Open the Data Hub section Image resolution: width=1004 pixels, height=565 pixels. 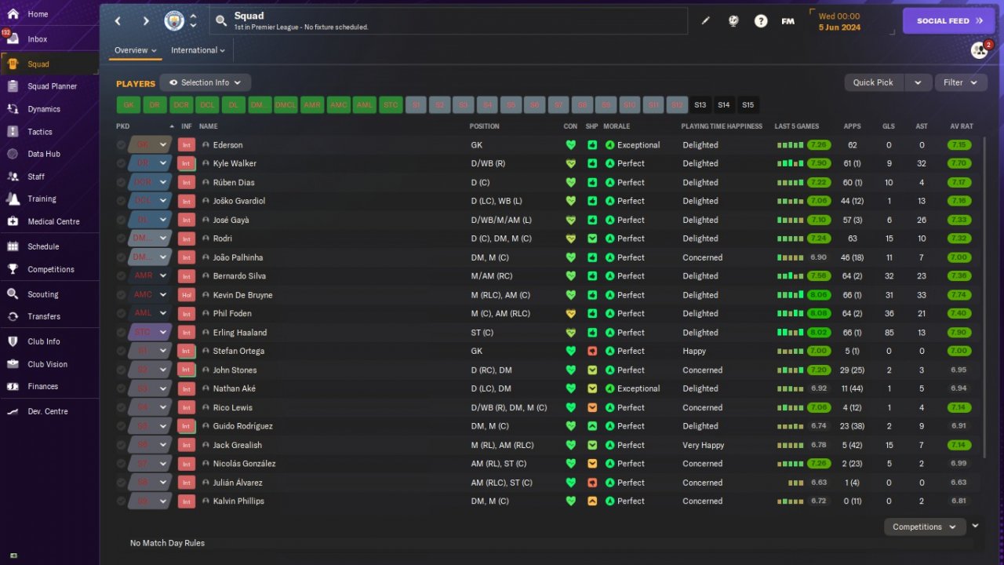click(x=44, y=154)
